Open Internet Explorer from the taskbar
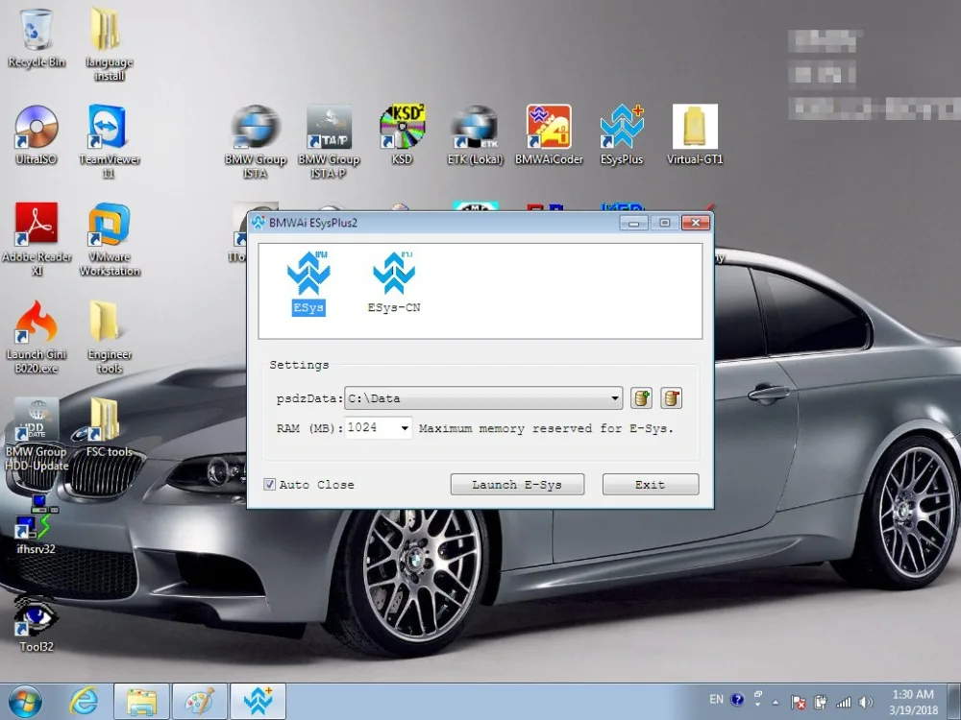 [84, 702]
